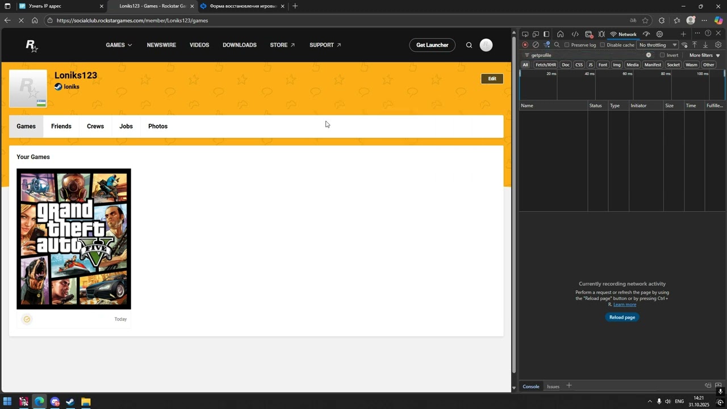Open File Explorer from the taskbar
This screenshot has height=409, width=727.
[x=86, y=402]
